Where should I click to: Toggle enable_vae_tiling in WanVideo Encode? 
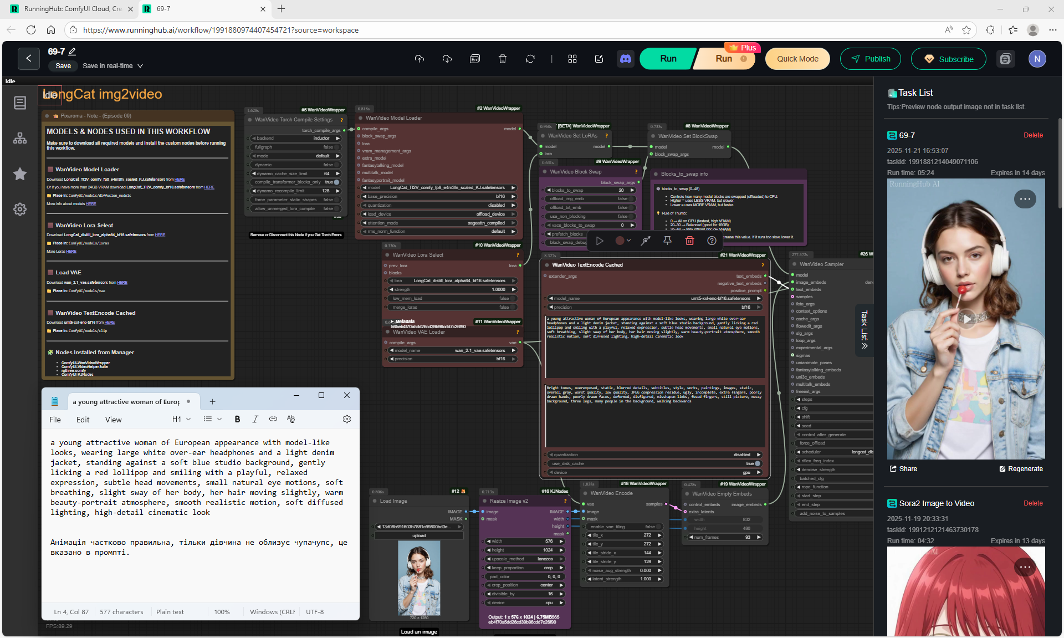(x=659, y=527)
